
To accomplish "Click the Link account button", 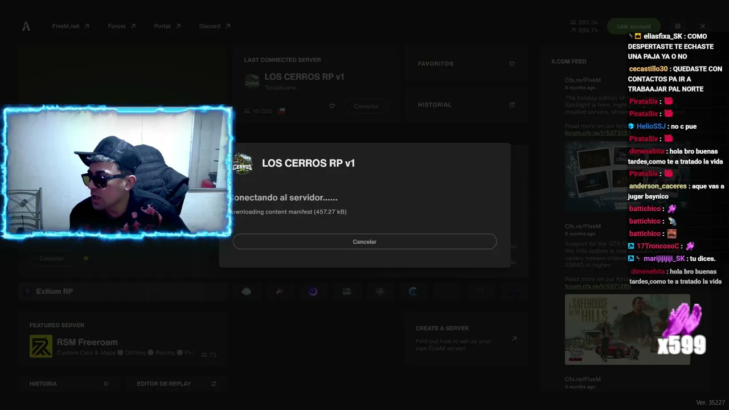I will [x=634, y=26].
